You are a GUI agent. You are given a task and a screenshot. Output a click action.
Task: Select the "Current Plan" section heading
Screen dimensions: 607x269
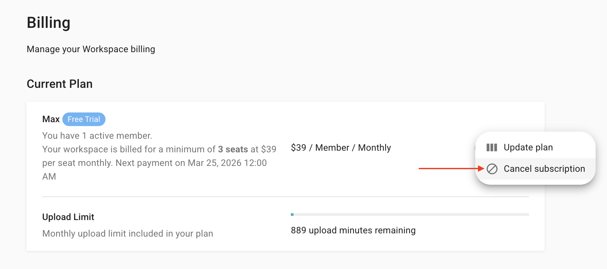click(59, 84)
